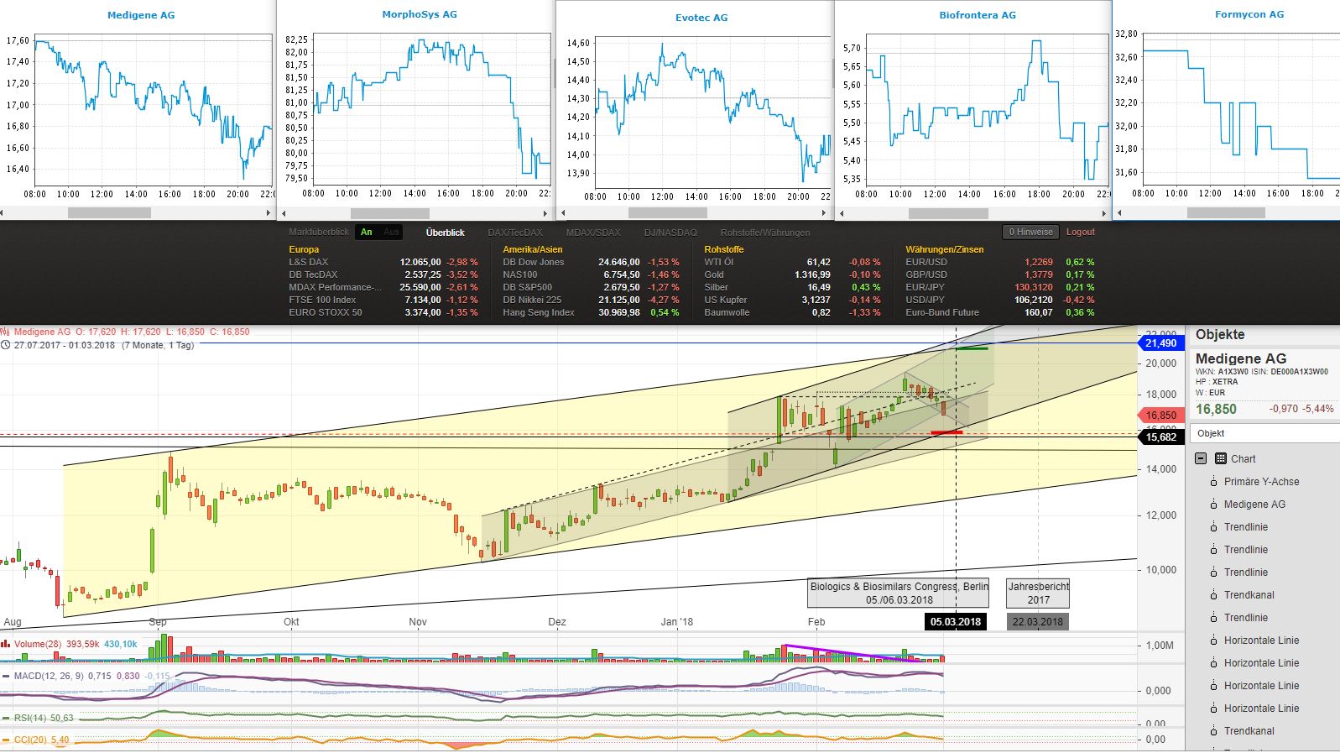Select the DB TecDAX row
This screenshot has width=1340, height=753.
pyautogui.click(x=383, y=275)
